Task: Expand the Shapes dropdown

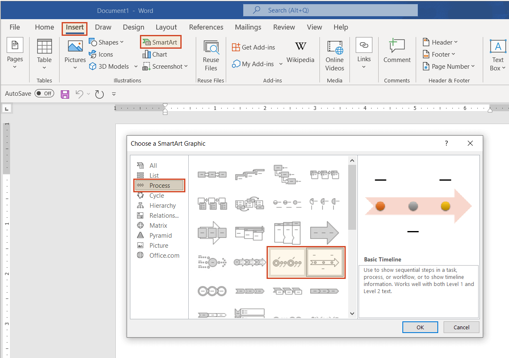Action: pos(121,42)
